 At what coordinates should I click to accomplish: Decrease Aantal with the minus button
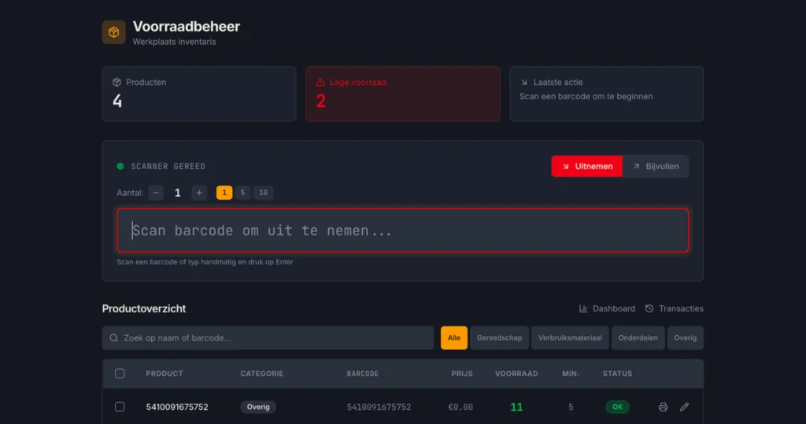pyautogui.click(x=156, y=193)
